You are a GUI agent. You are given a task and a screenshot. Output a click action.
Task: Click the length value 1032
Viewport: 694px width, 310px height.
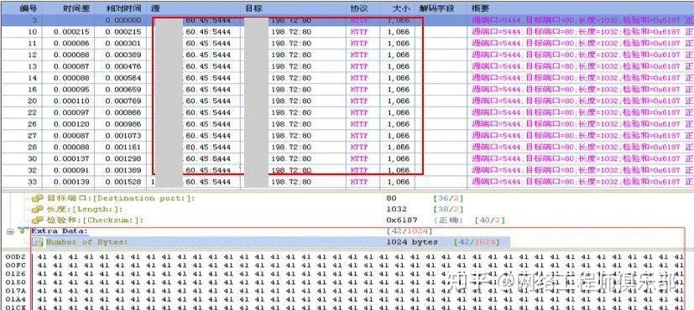point(397,209)
